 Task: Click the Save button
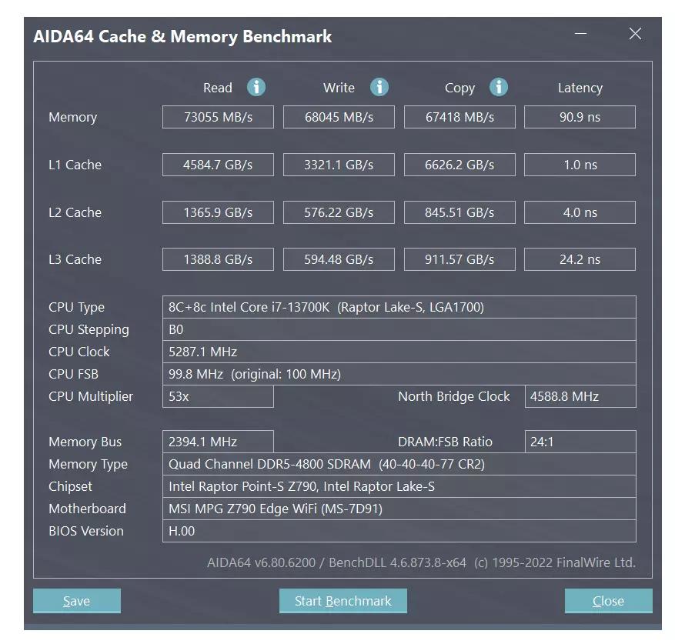[x=76, y=600]
